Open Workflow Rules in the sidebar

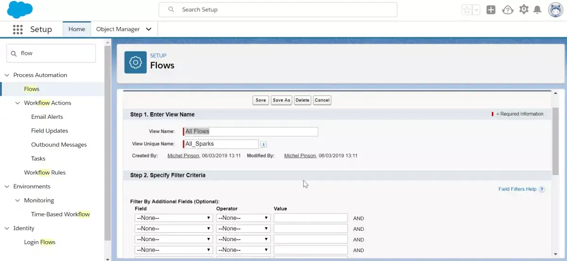[45, 172]
